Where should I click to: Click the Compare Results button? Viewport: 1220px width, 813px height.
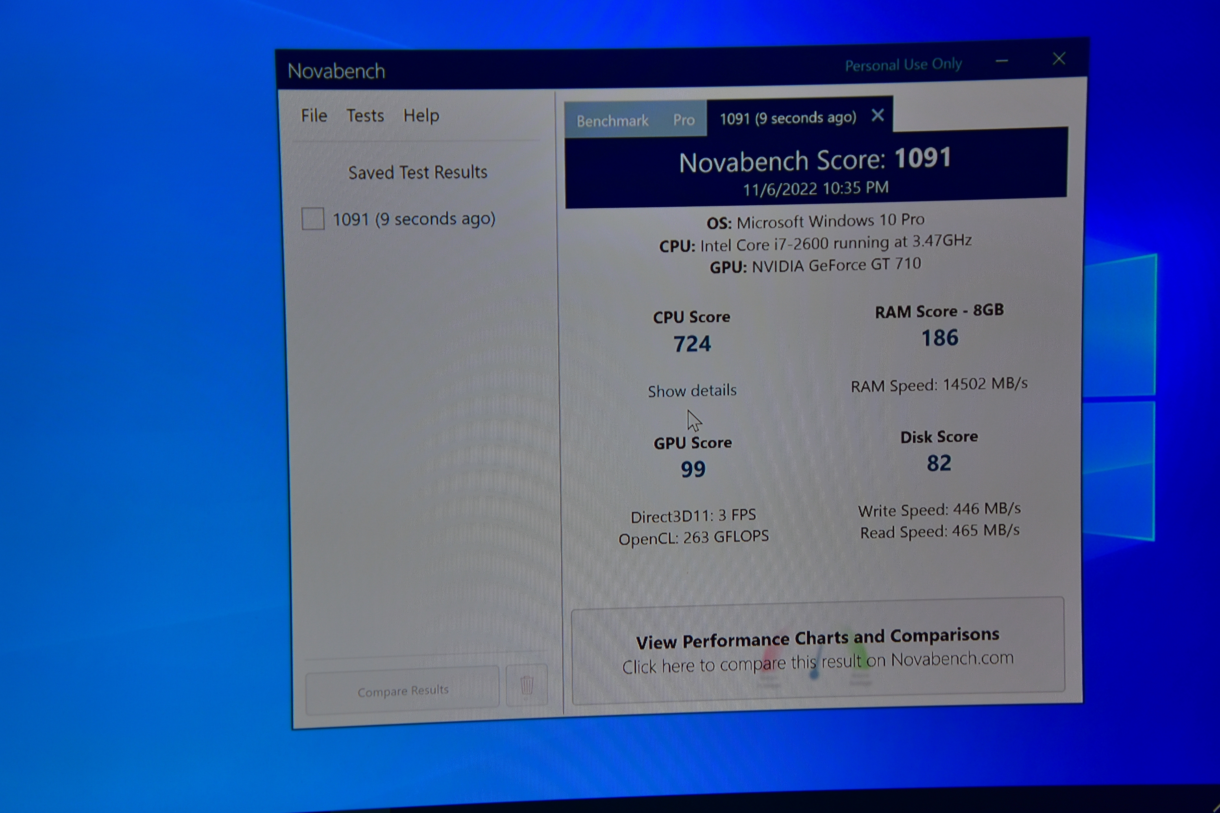coord(403,691)
